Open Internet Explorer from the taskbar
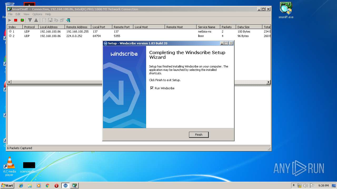 tap(21, 186)
